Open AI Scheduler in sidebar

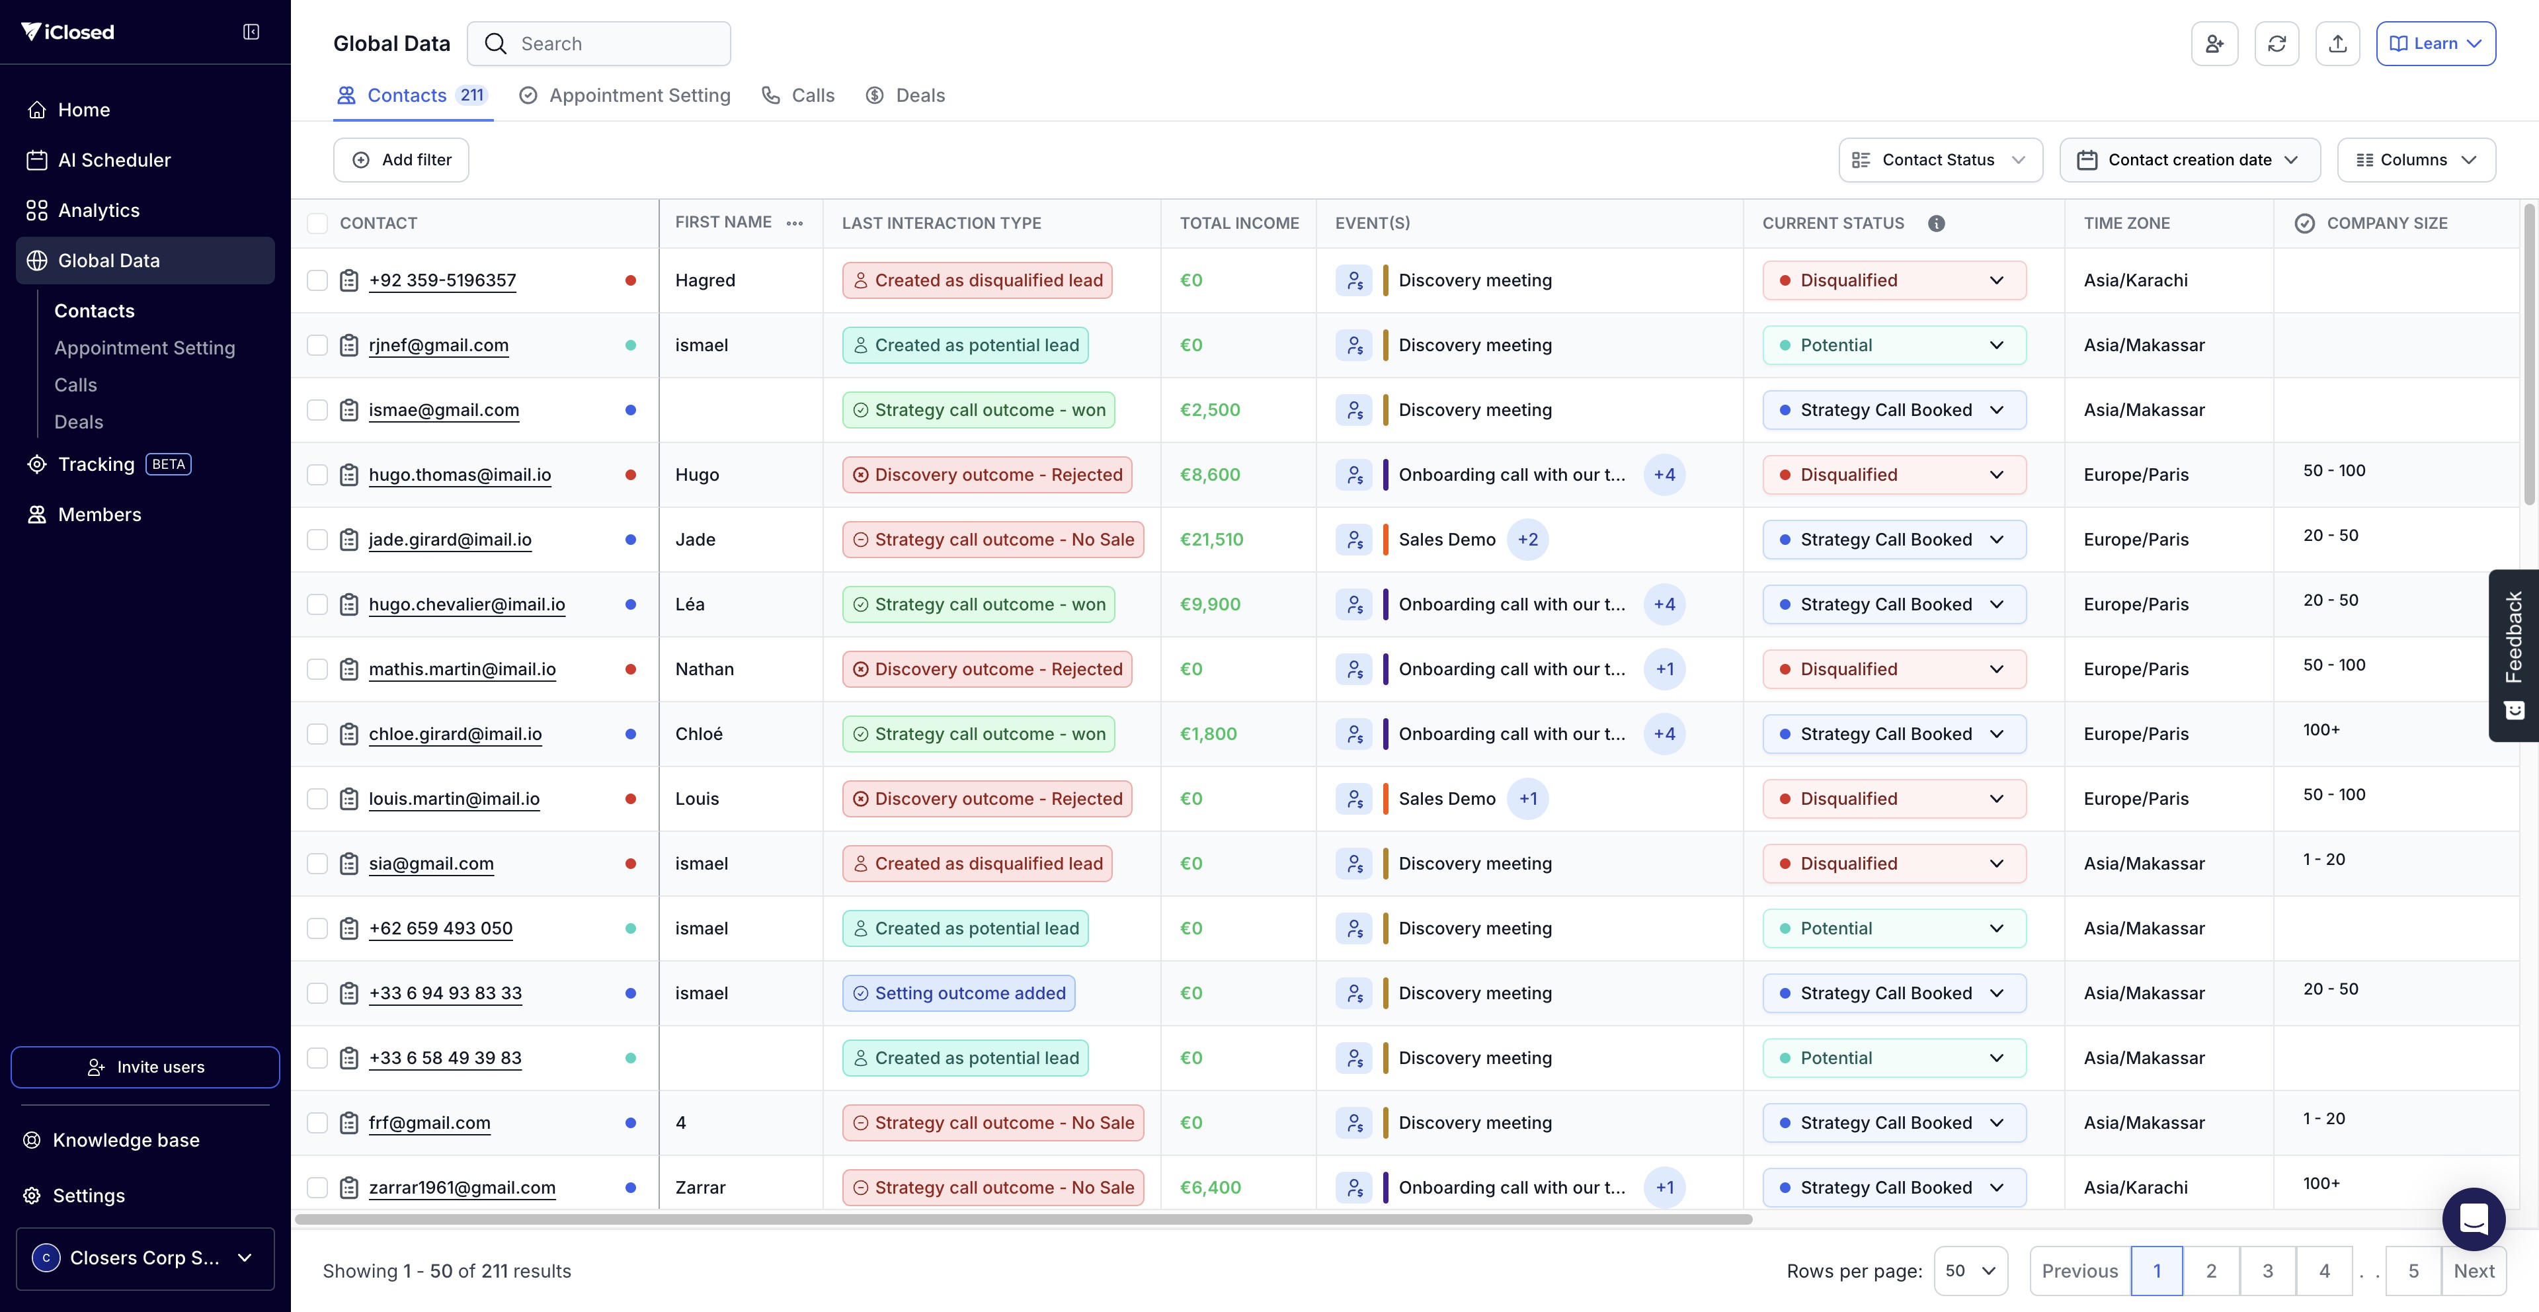click(x=114, y=159)
